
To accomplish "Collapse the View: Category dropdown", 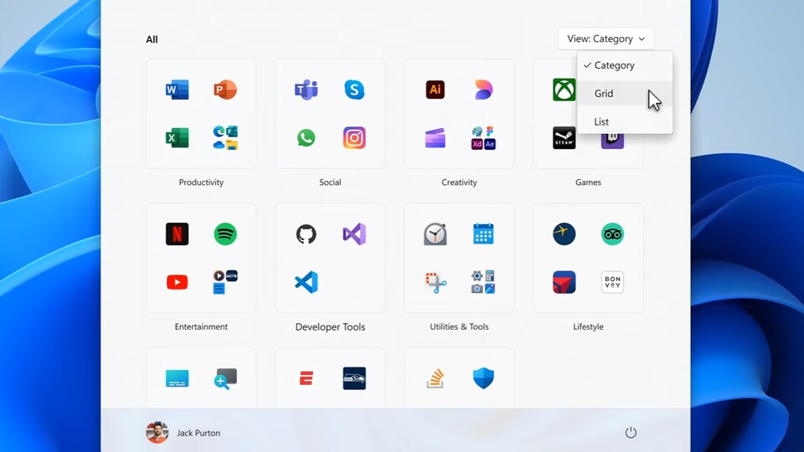I will click(x=606, y=39).
